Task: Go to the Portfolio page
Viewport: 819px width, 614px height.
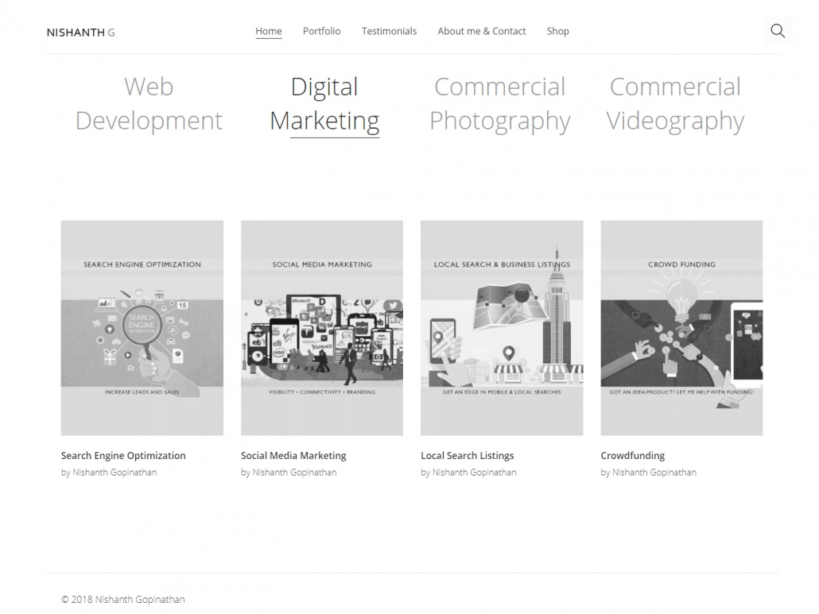Action: point(321,31)
